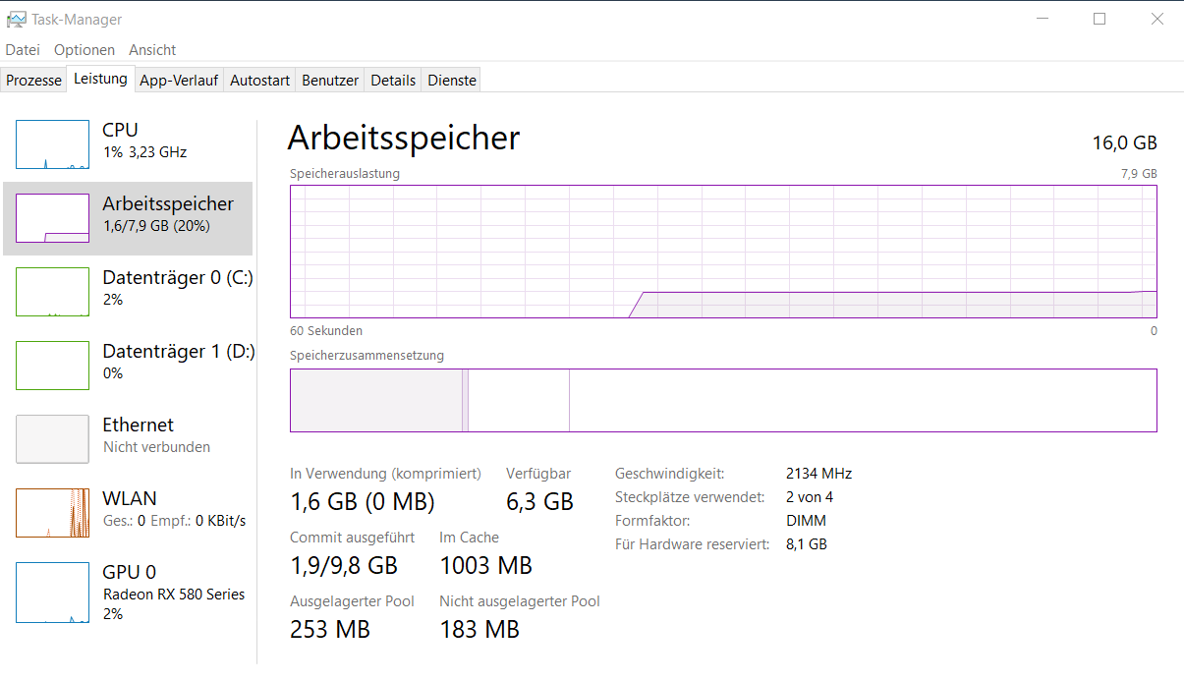1184x681 pixels.
Task: Click the Speicherzusammensetzung memory composition bar
Action: click(723, 400)
